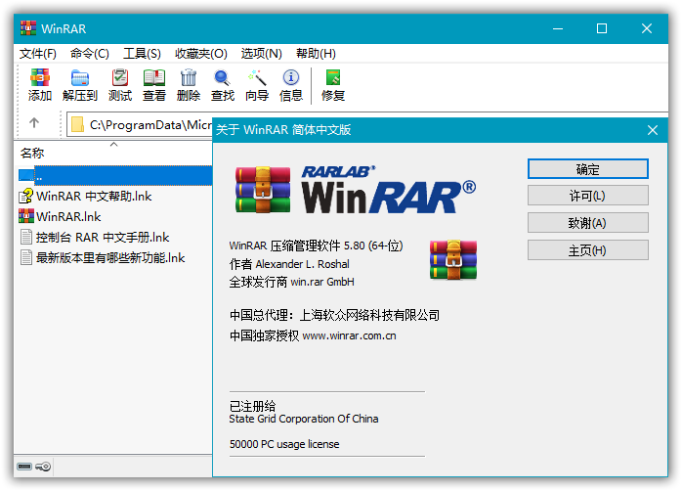
Task: Click the 确定 button
Action: pyautogui.click(x=588, y=169)
